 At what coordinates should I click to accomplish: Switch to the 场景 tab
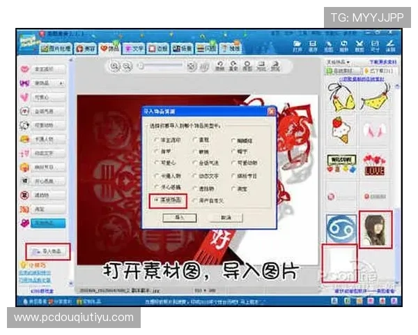point(182,49)
